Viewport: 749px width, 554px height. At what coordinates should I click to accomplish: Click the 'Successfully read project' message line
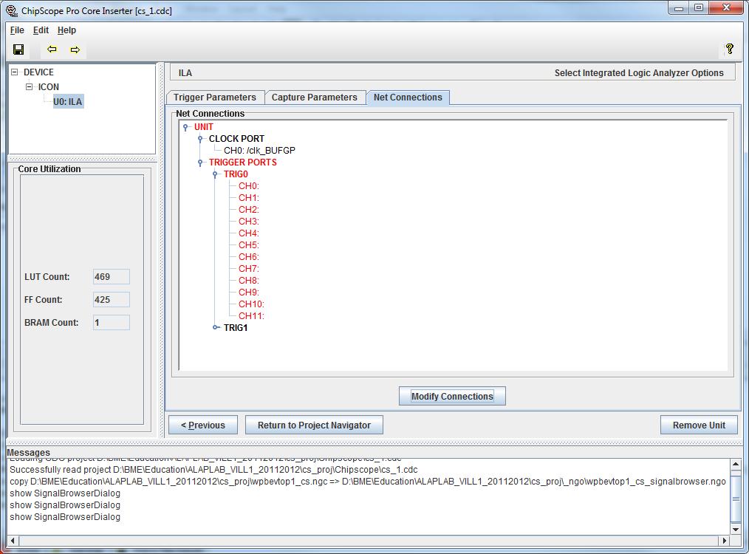tap(213, 470)
